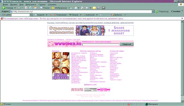Click the 'Страстные знакомства' banner
Screen dimensions: 184x106
coord(90,30)
